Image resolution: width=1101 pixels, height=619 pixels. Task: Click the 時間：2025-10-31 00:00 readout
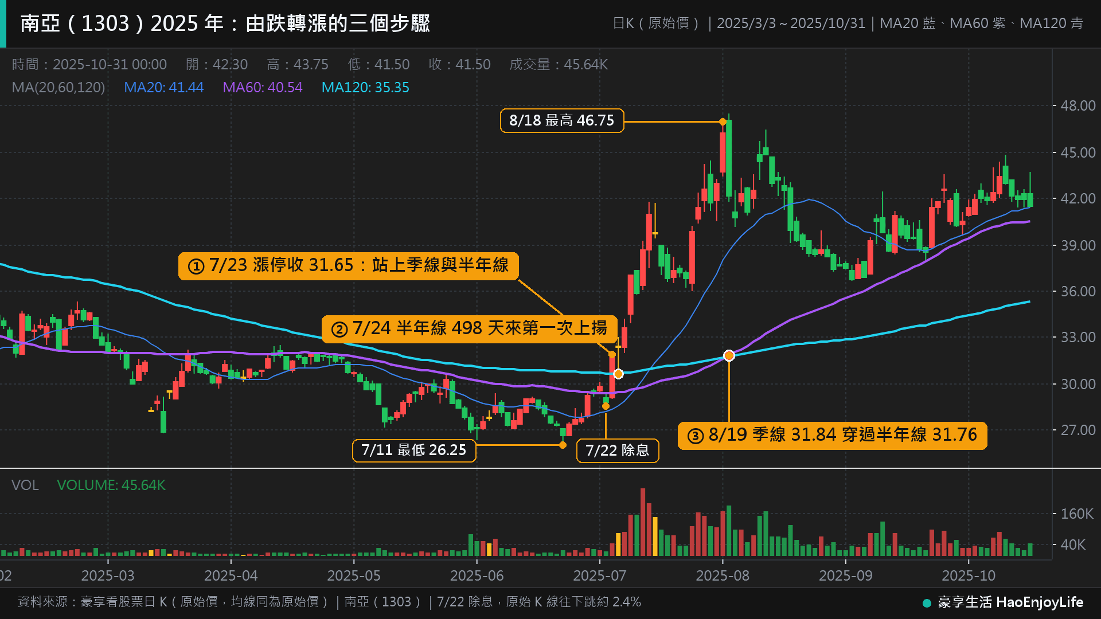pos(89,64)
